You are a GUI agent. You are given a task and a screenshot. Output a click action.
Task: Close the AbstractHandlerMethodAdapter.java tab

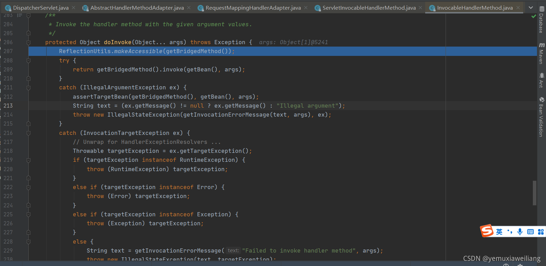coord(189,8)
